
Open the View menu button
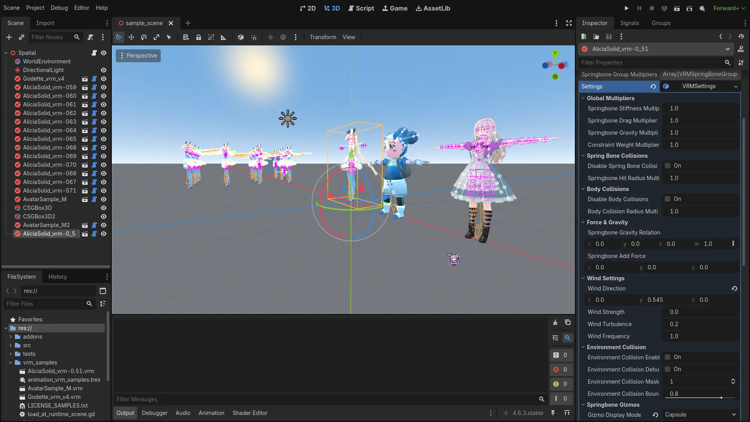349,37
